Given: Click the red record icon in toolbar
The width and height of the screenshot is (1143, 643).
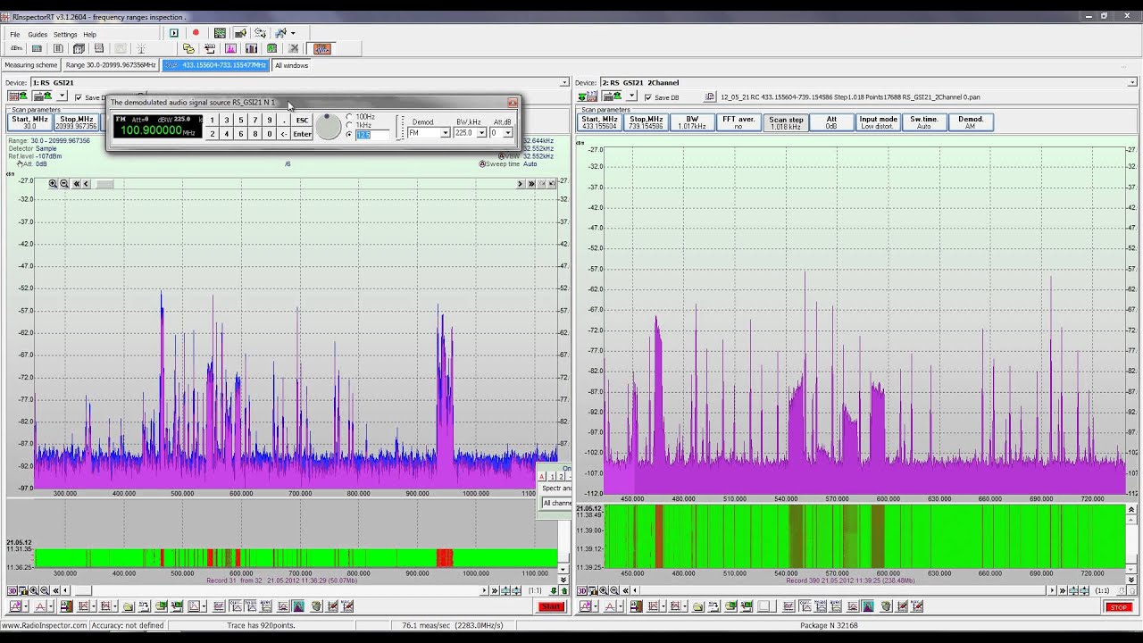Looking at the screenshot, I should pyautogui.click(x=196, y=33).
